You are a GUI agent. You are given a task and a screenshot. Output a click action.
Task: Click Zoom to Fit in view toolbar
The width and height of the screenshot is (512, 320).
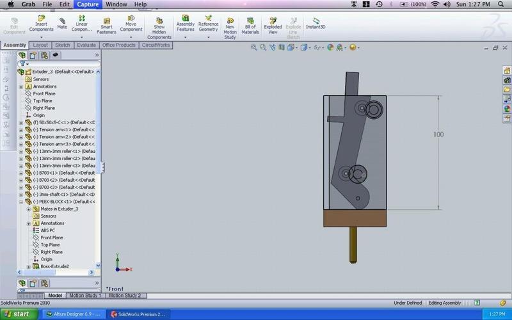coord(254,47)
